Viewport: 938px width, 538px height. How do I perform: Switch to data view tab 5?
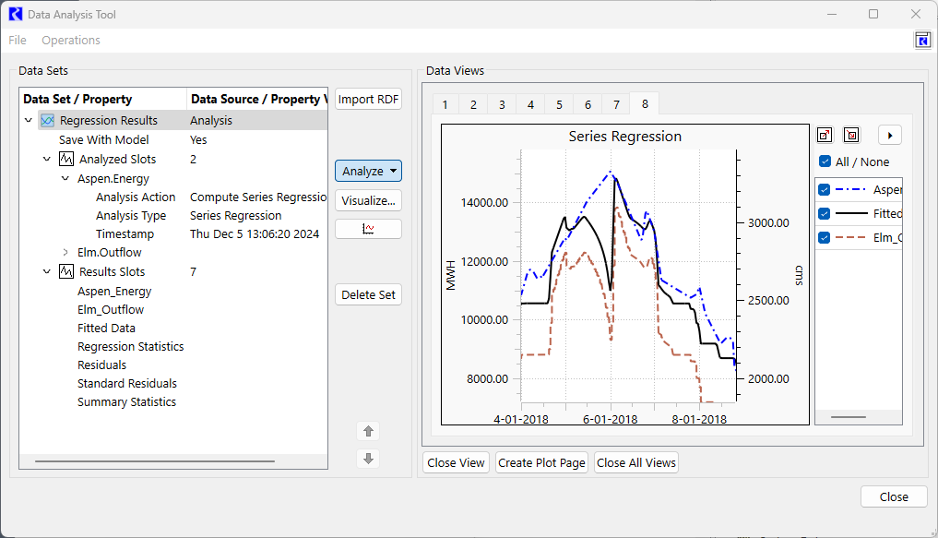tap(559, 104)
